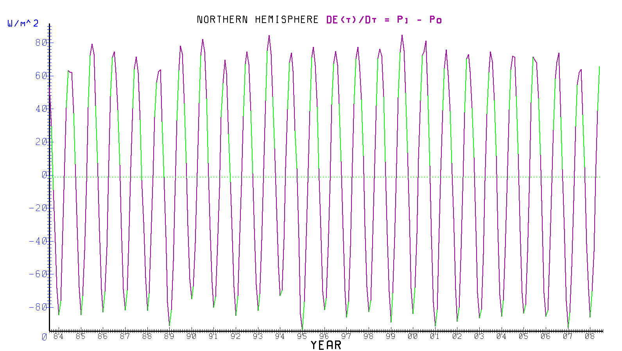The width and height of the screenshot is (622, 351).
Task: Click the 08 year tick label
Action: coord(590,336)
